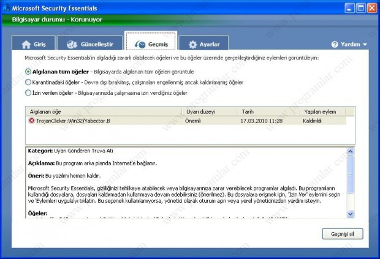This screenshot has height=259, width=380.
Task: Click the Öğeler heading in details
Action: tap(37, 213)
